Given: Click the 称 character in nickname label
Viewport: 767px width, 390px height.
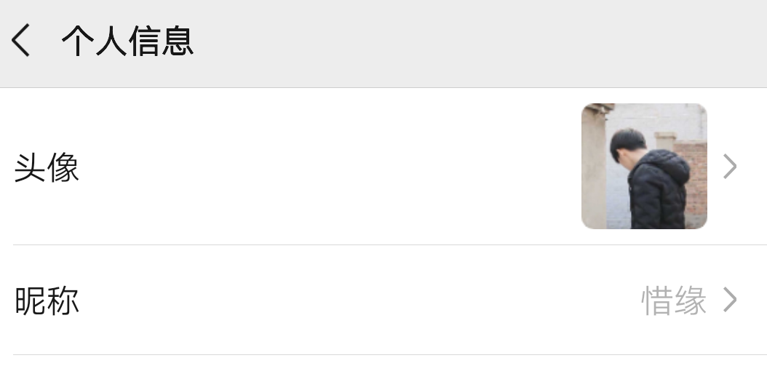Looking at the screenshot, I should (63, 301).
